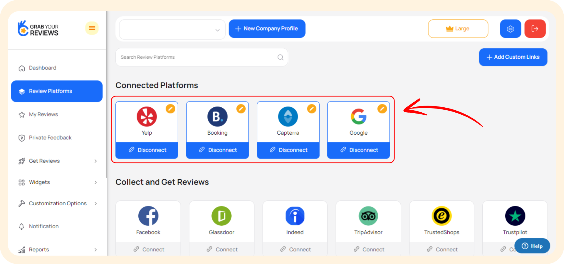Select the Trustpilot platform icon
Image resolution: width=564 pixels, height=264 pixels.
click(x=515, y=216)
